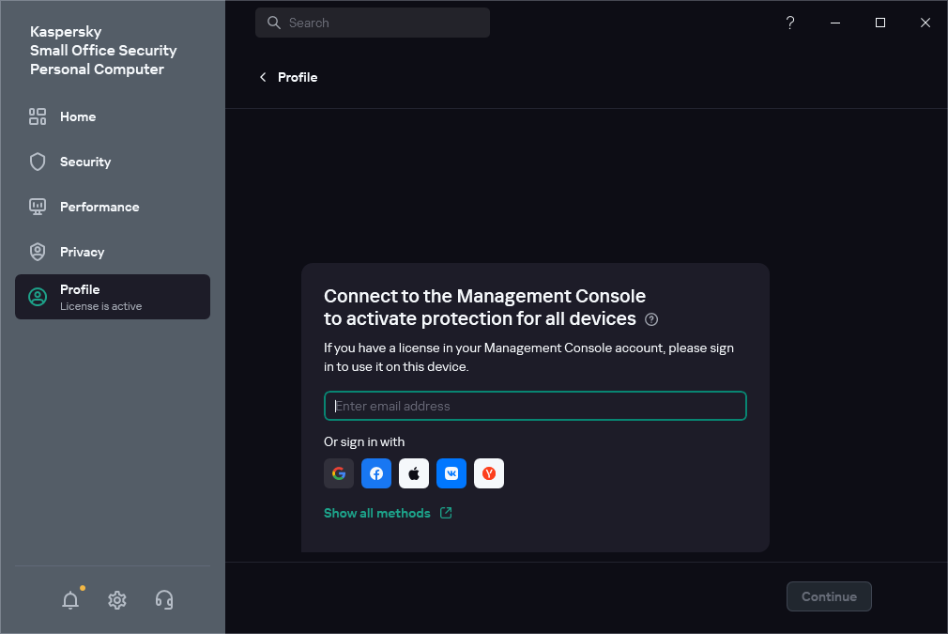Viewport: 948px width, 634px height.
Task: Go to the Privacy section
Action: pyautogui.click(x=84, y=252)
